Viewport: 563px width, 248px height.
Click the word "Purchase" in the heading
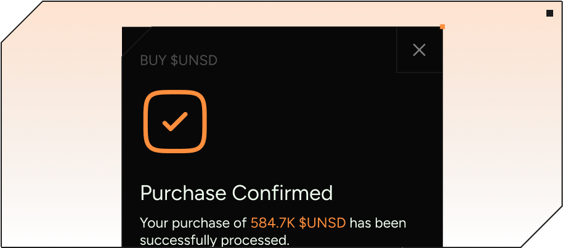[x=184, y=193]
